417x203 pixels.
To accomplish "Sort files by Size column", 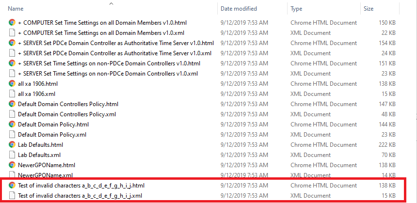I will (x=369, y=9).
